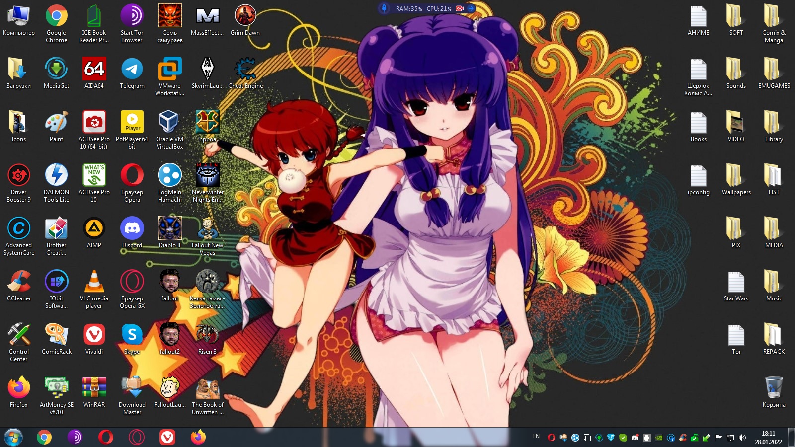Viewport: 795px width, 447px height.
Task: Click the volume speaker tray icon
Action: (x=742, y=438)
